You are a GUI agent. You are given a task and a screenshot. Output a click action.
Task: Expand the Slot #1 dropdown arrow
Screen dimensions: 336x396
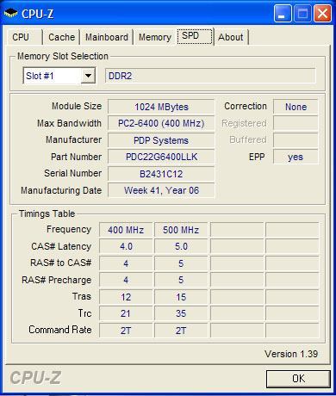point(88,76)
